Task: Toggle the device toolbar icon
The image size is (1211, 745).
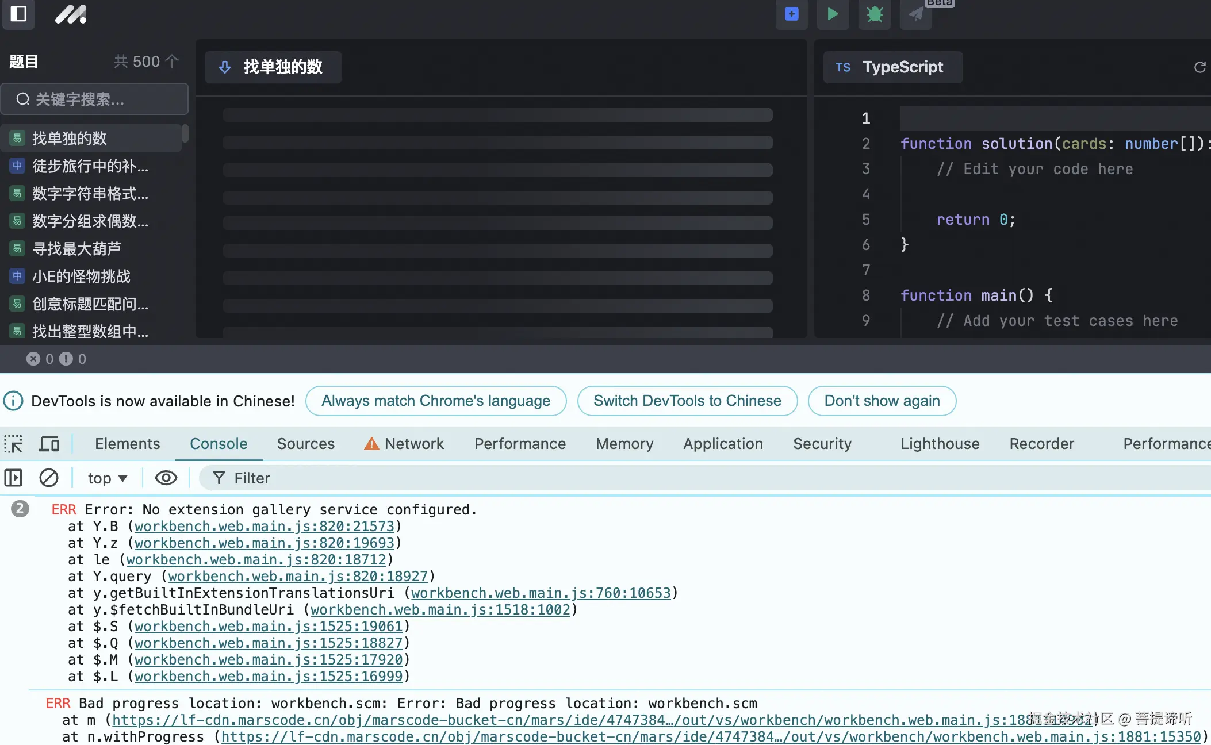Action: (49, 444)
